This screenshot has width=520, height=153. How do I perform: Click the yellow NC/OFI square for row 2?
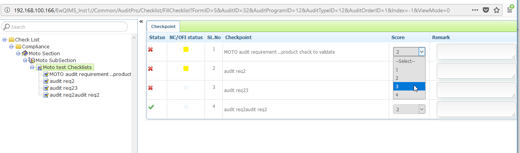point(186,69)
